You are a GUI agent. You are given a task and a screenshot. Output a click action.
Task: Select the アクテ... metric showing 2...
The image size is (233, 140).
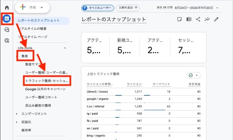(155, 46)
